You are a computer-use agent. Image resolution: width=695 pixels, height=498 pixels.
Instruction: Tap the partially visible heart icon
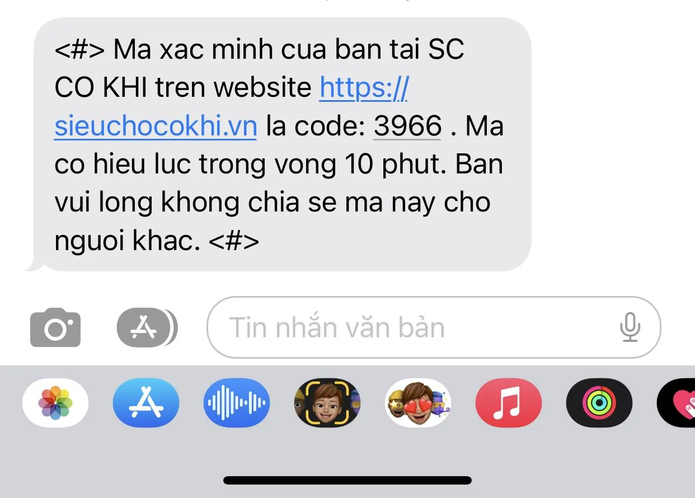(676, 403)
